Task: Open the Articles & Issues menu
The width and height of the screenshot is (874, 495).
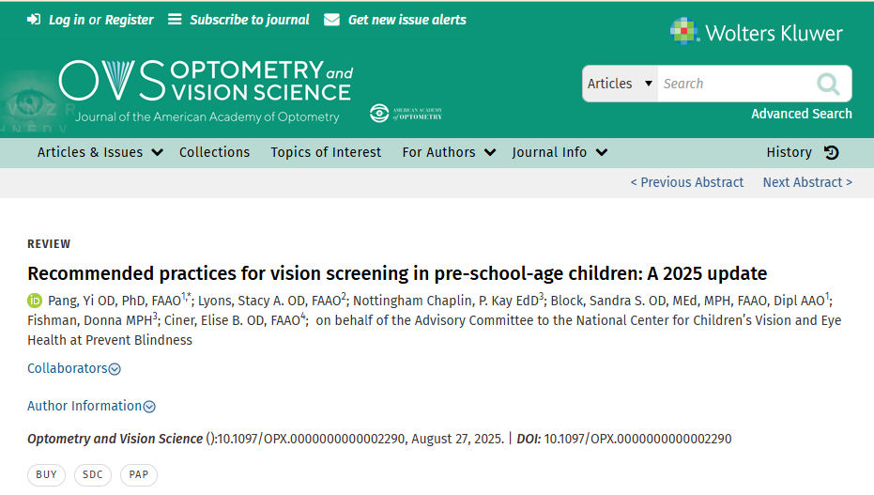Action: [100, 152]
